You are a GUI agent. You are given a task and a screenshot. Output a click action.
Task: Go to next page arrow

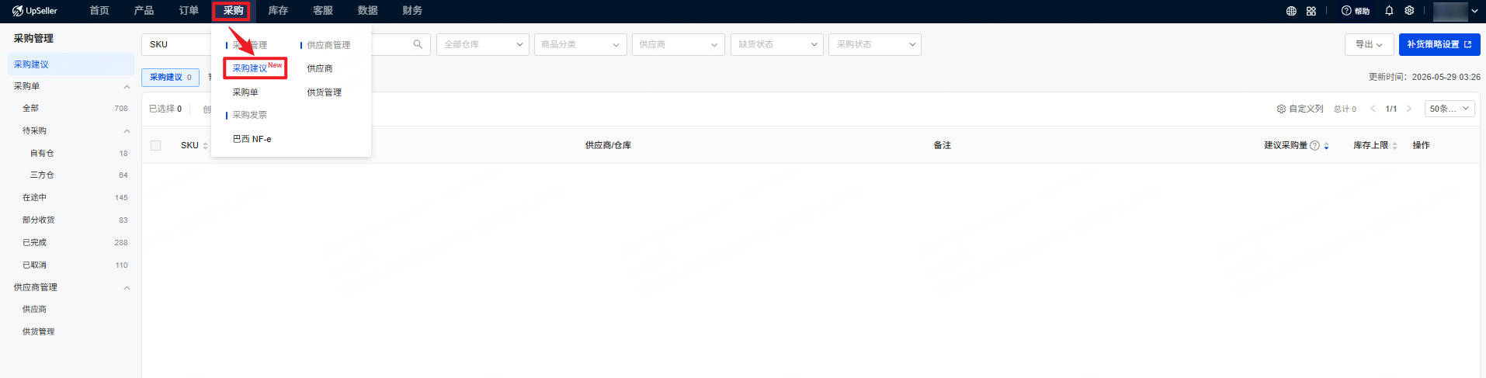pos(1409,109)
